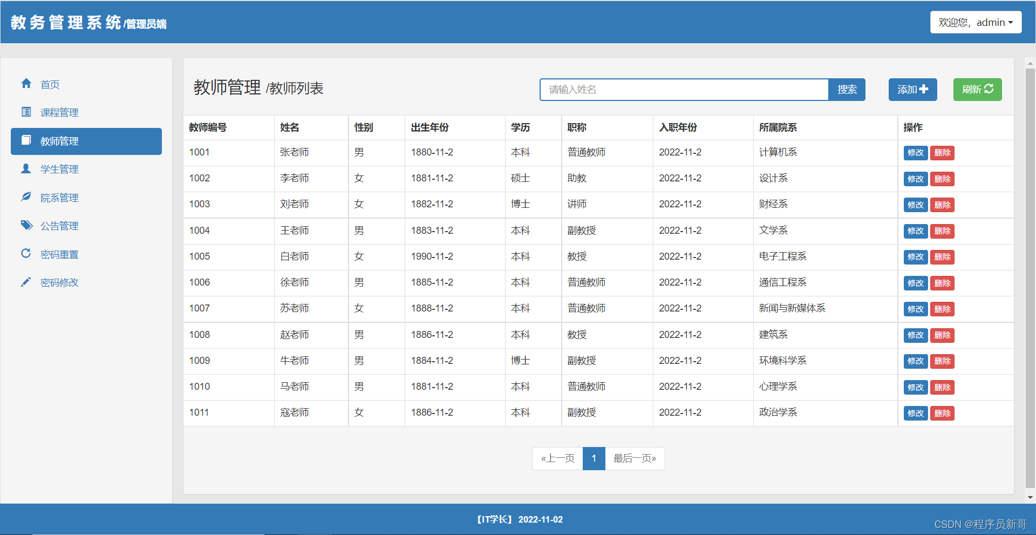Click 修改 for 1002 李老师
Screen dimensions: 1036x535
point(916,179)
